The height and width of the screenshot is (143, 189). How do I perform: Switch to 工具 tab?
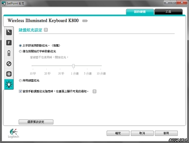tap(168, 12)
